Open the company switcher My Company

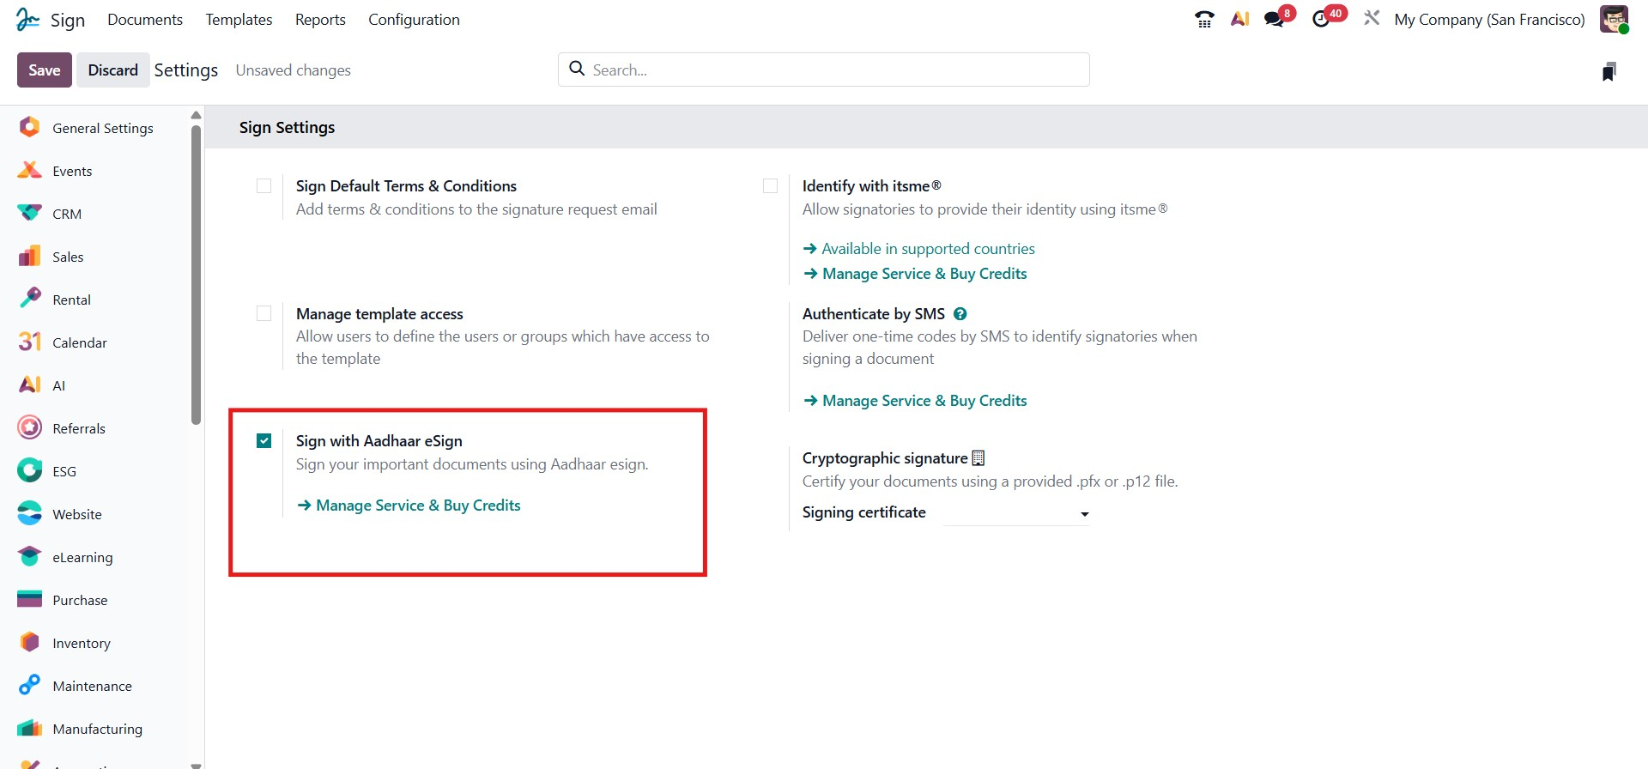[1489, 20]
